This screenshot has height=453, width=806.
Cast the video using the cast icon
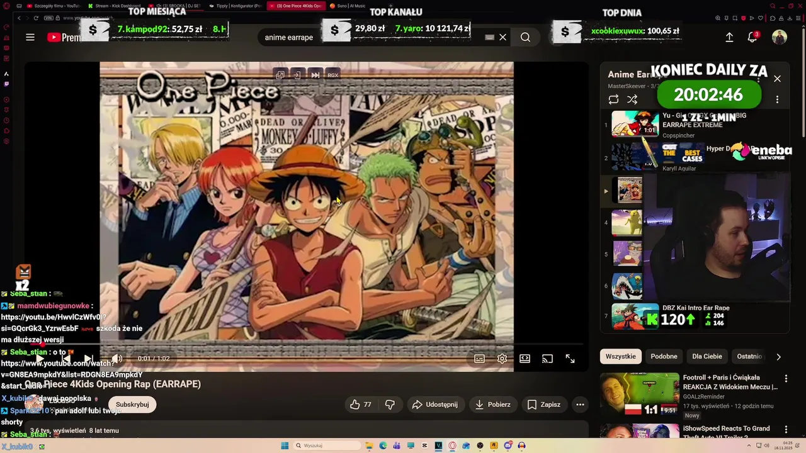pos(547,359)
